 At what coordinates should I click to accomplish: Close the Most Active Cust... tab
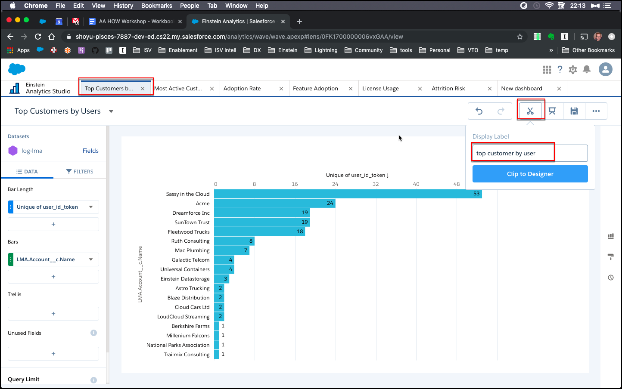tap(212, 89)
